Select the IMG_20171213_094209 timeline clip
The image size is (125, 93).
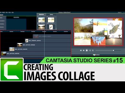(x=40, y=49)
